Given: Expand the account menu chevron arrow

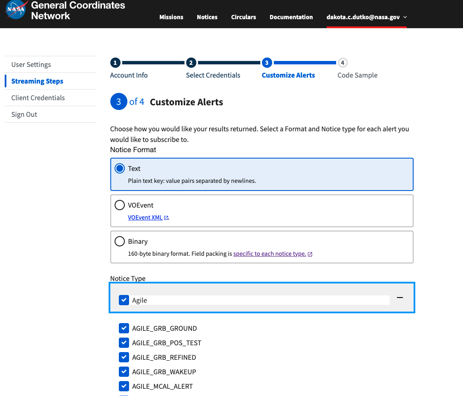Looking at the screenshot, I should pos(404,17).
